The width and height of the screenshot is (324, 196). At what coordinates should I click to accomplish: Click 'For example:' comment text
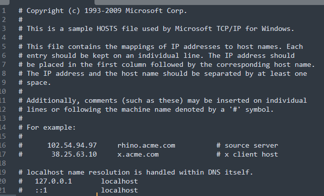51,128
